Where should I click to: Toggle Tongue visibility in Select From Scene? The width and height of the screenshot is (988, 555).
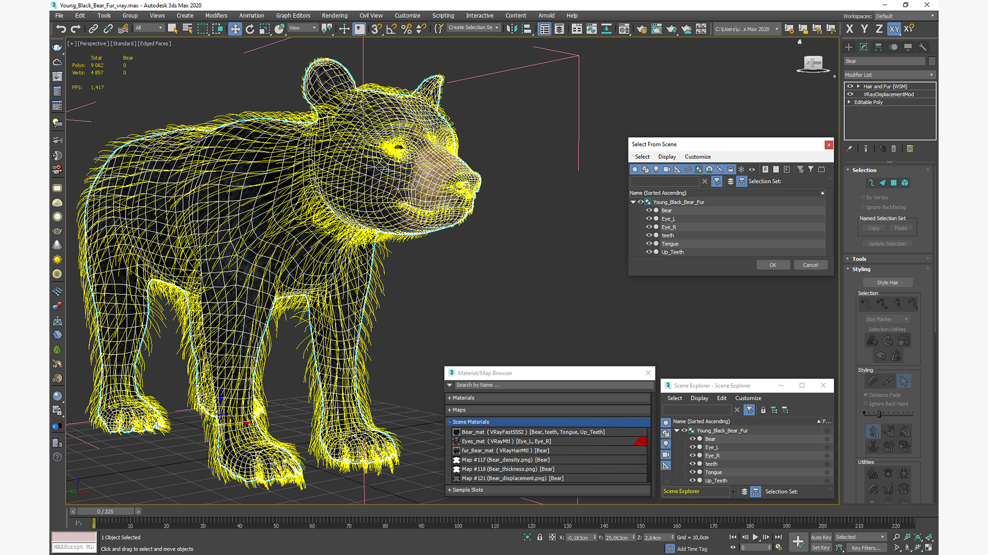(x=649, y=244)
